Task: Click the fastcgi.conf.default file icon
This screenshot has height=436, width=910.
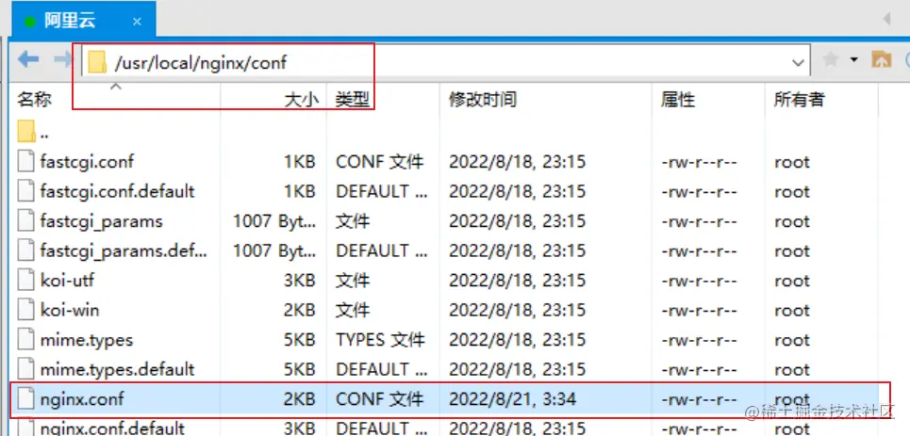Action: tap(26, 191)
